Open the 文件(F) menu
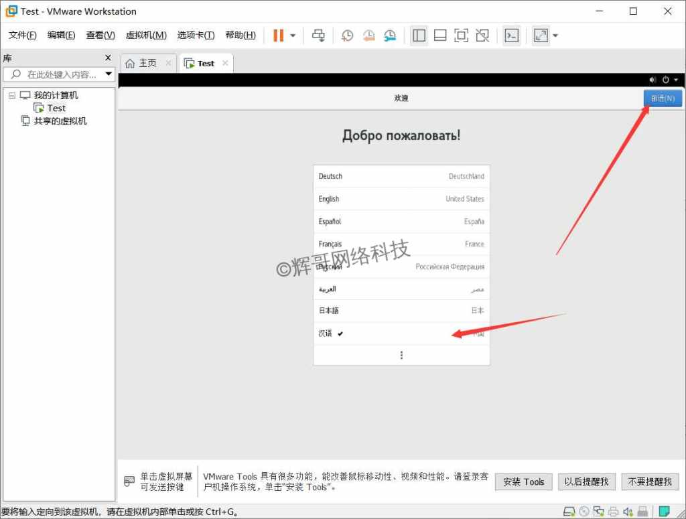Image resolution: width=686 pixels, height=519 pixels. (22, 35)
